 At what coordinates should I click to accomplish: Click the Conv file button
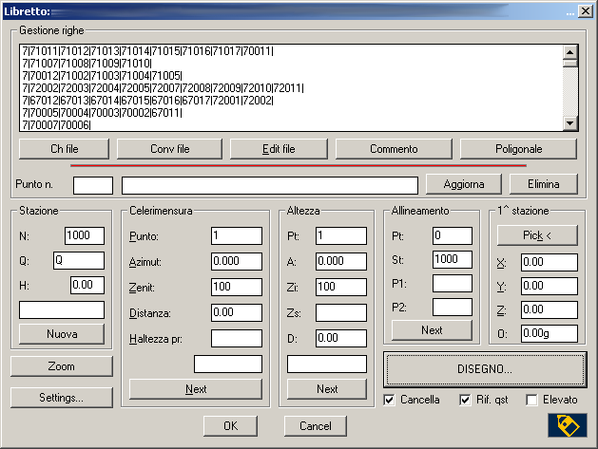point(170,149)
